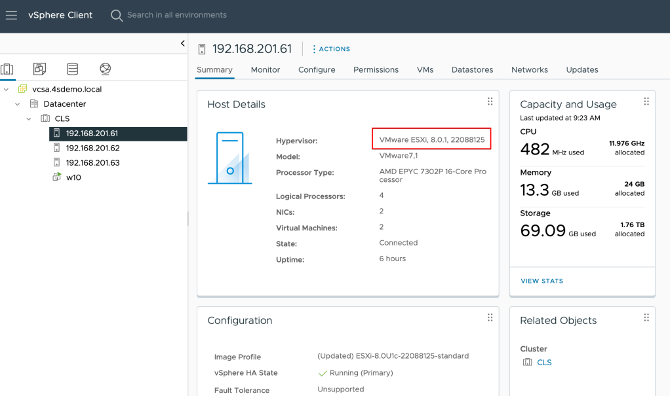Screen dimensions: 670x396
Task: Click Capacity and Usage card grip icon
Action: (646, 101)
